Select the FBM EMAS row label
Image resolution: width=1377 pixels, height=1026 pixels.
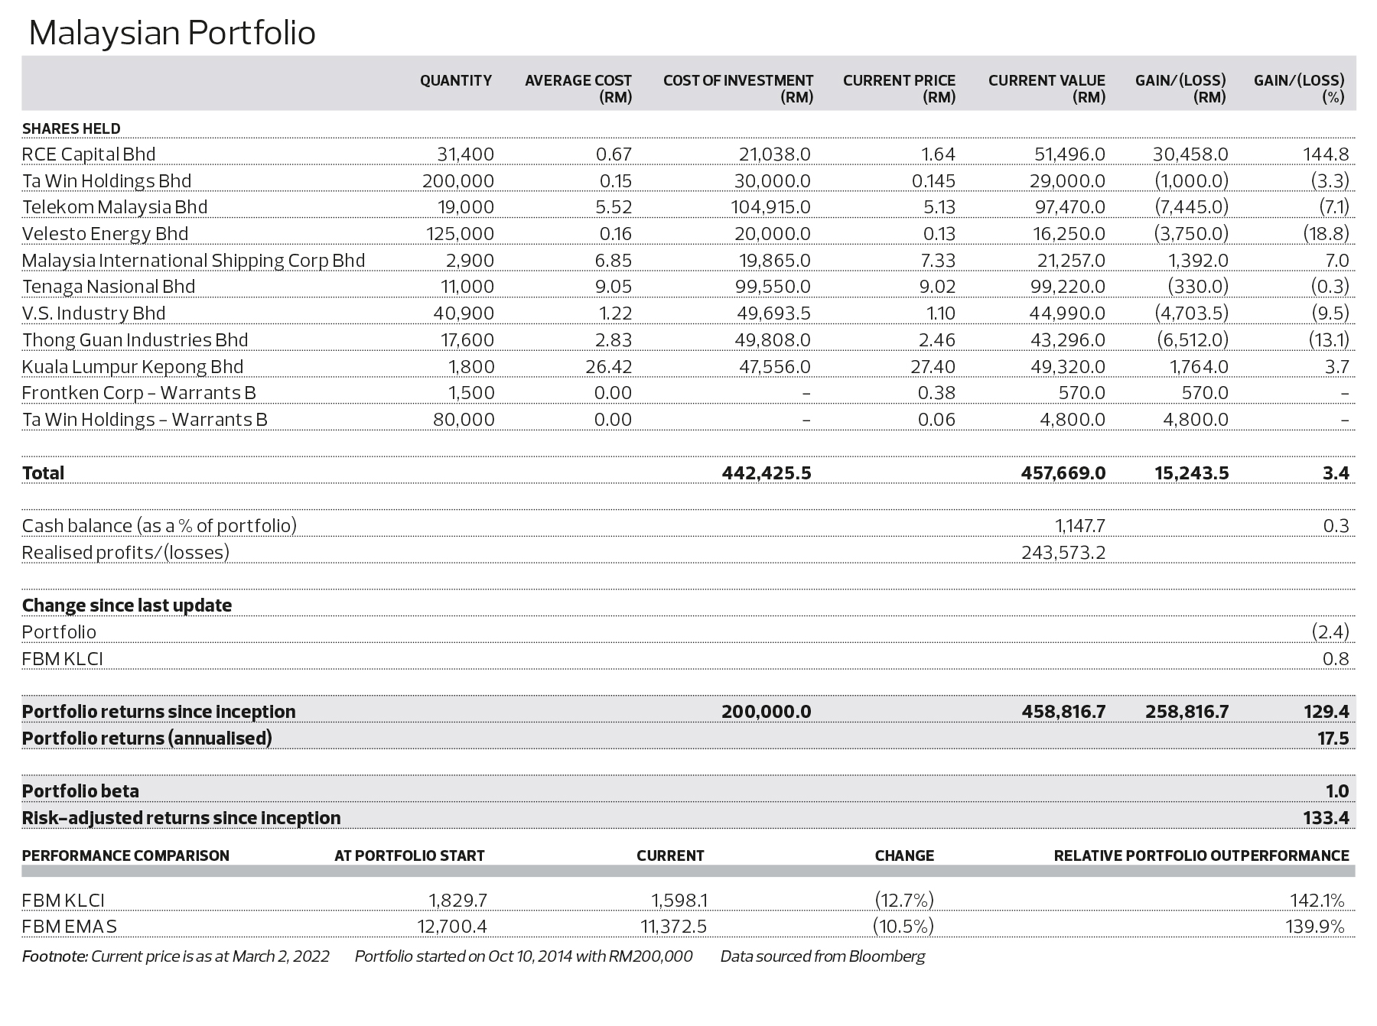point(70,927)
